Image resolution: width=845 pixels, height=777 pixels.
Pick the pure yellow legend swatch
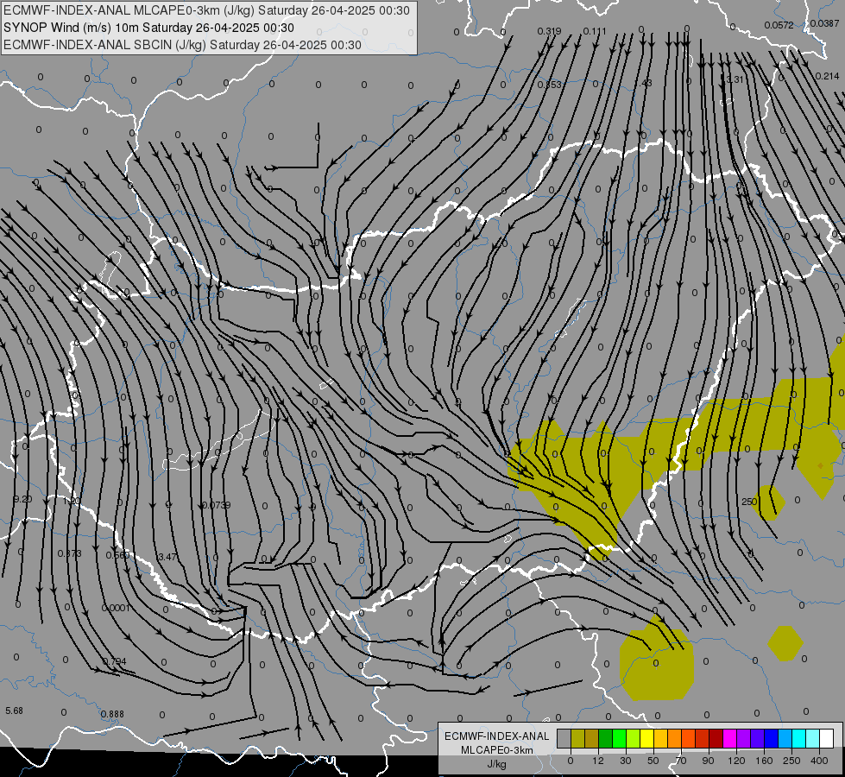coord(647,739)
